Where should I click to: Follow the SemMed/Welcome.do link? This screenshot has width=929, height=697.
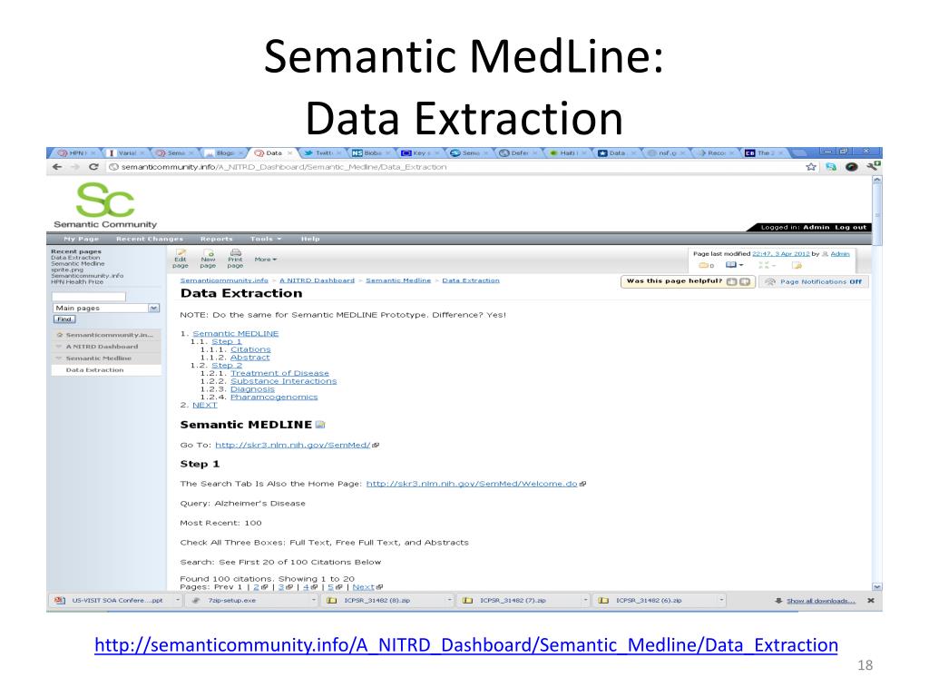point(472,484)
